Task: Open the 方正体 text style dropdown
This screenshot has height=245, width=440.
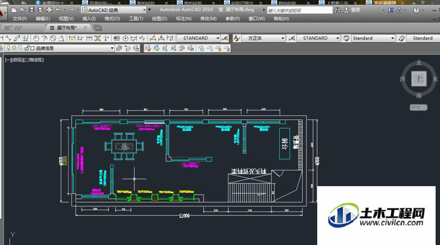Action: [282, 38]
